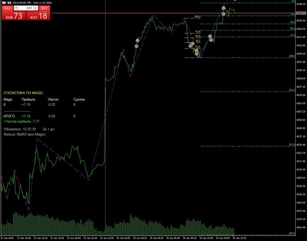Select the yellow 50.0 Fibonacci level label

[198, 36]
